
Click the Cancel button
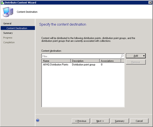coord(139,121)
